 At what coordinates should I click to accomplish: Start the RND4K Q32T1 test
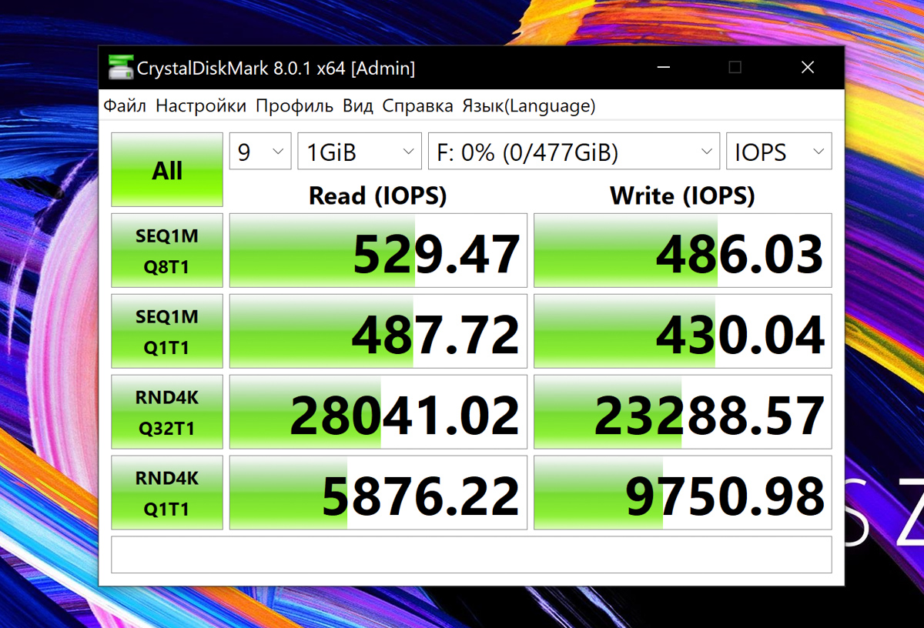pyautogui.click(x=167, y=413)
